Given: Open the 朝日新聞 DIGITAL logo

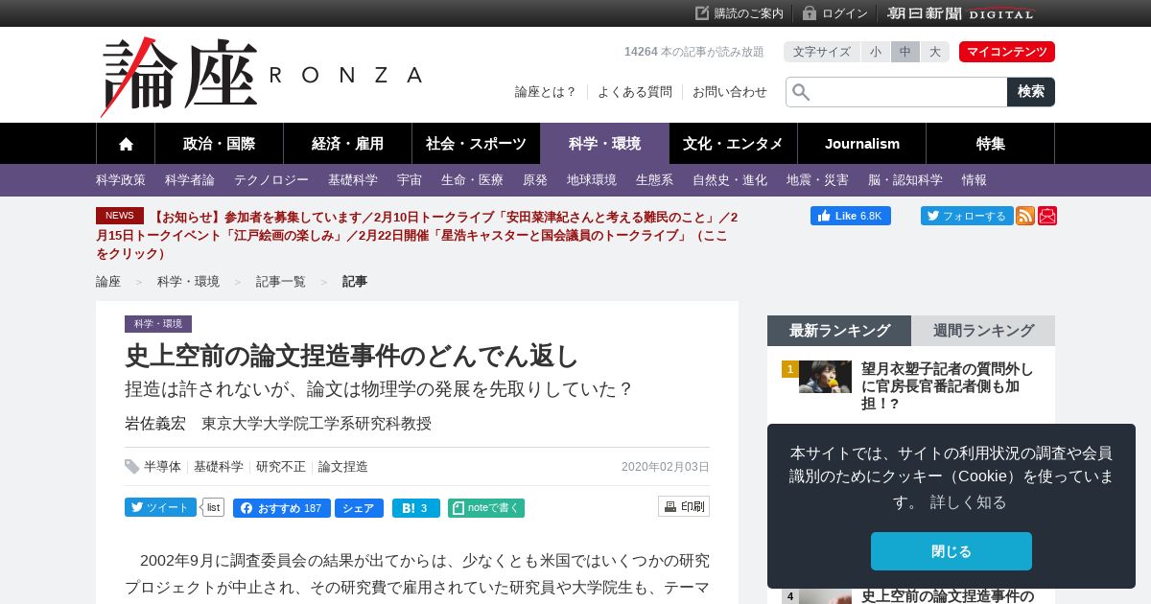Looking at the screenshot, I should (961, 13).
